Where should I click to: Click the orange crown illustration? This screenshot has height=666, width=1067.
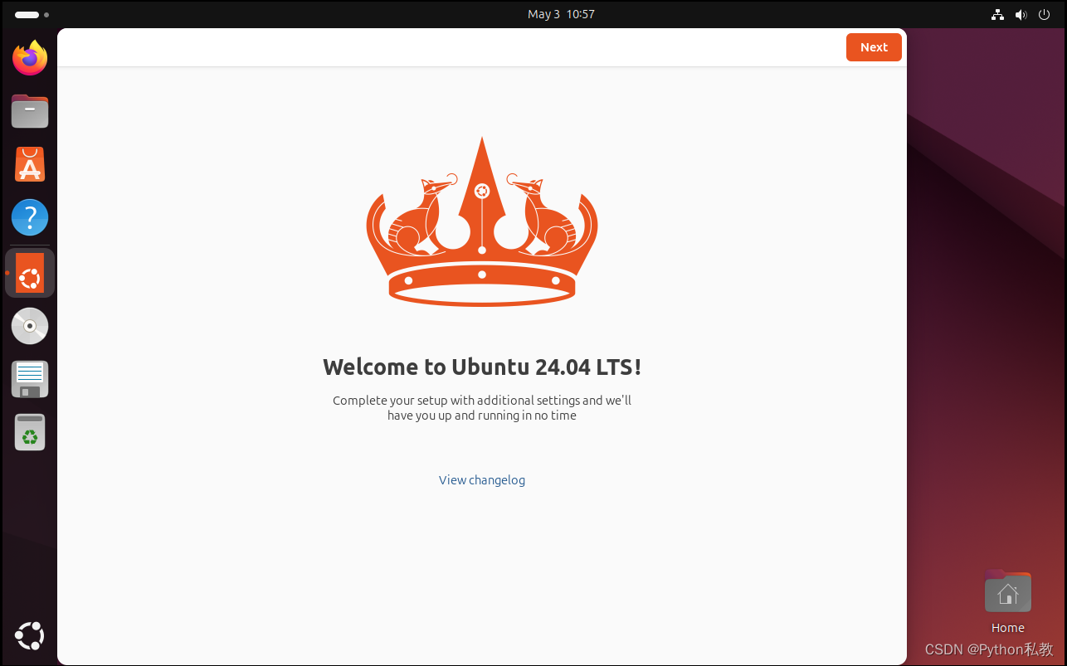(x=482, y=221)
